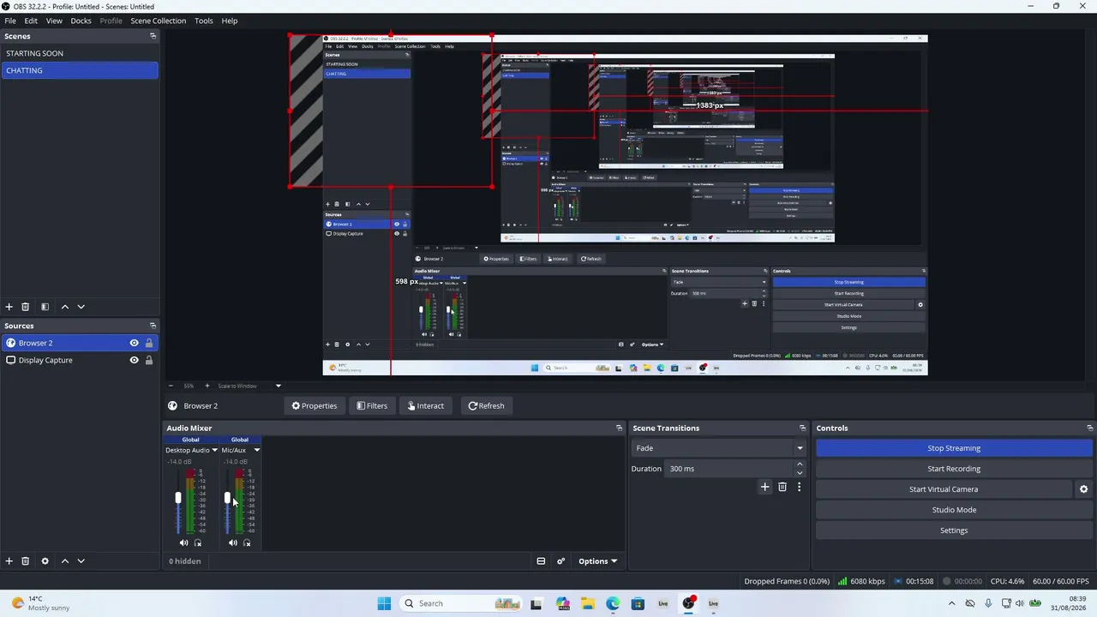Decrease the transition Duration with the down arrow
Viewport: 1097px width, 617px height.
point(800,473)
